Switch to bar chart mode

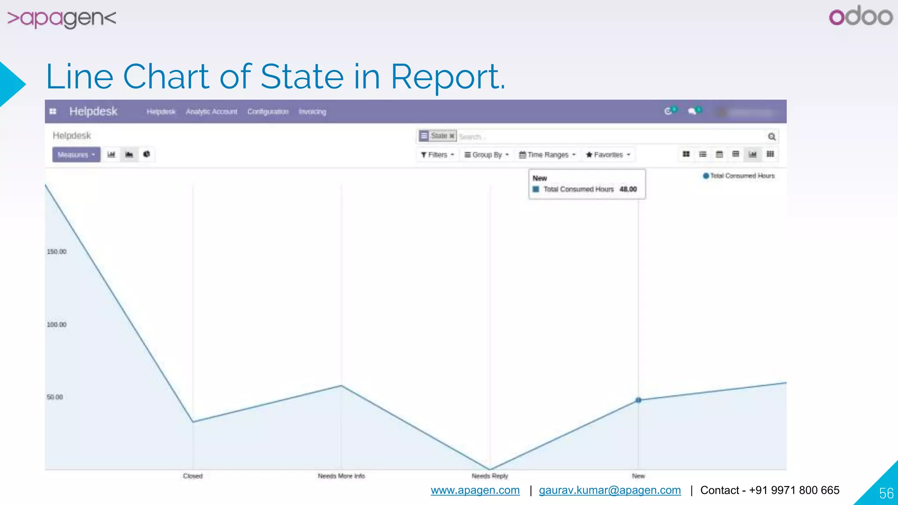click(x=111, y=154)
